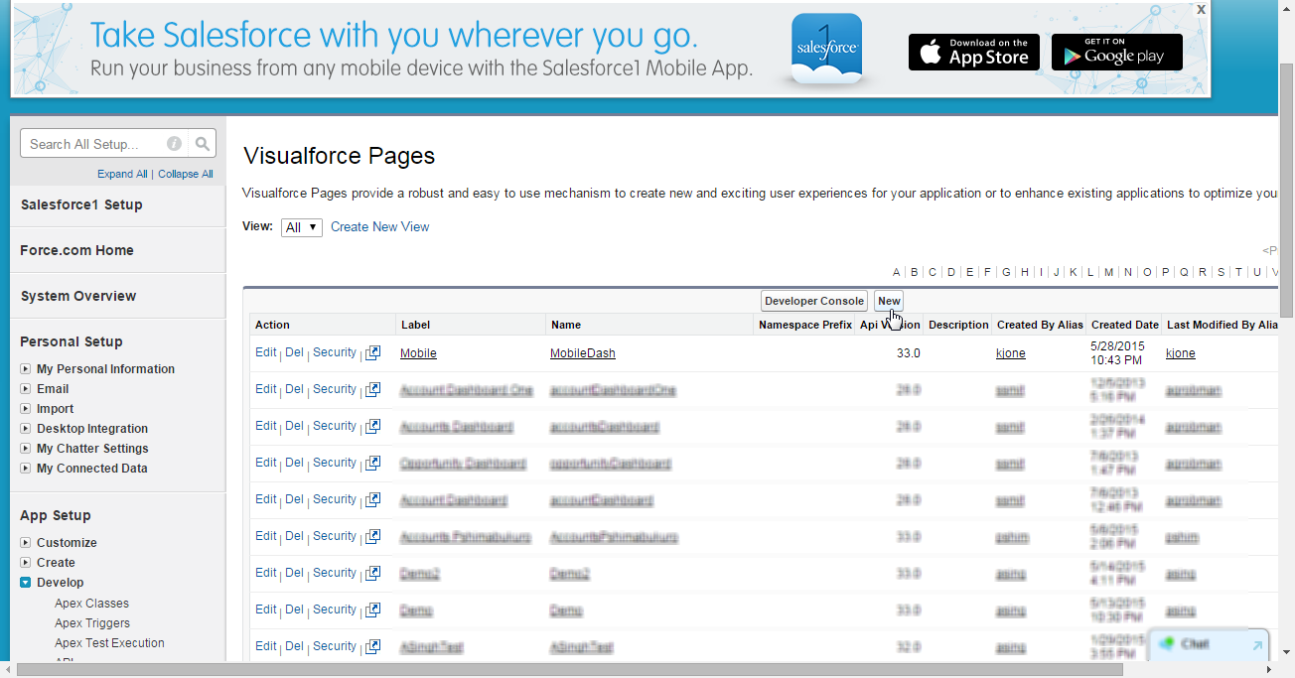
Task: Edit the Mobile Visualforce page
Action: coord(265,351)
